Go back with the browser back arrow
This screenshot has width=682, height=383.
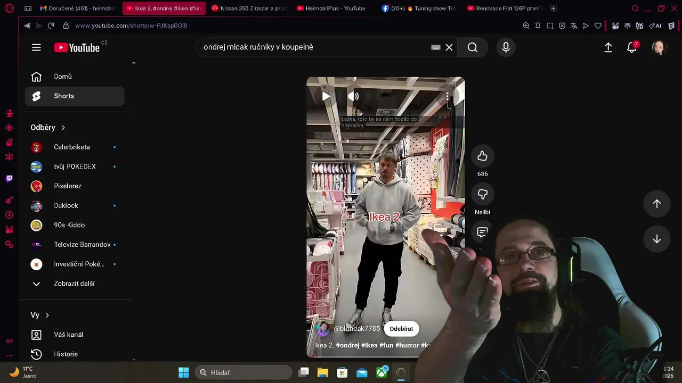pos(27,26)
